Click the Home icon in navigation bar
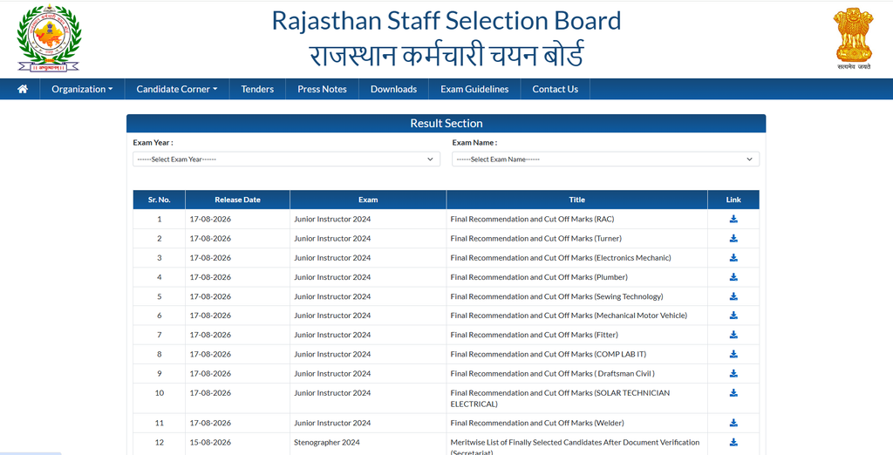893x455 pixels. click(23, 89)
